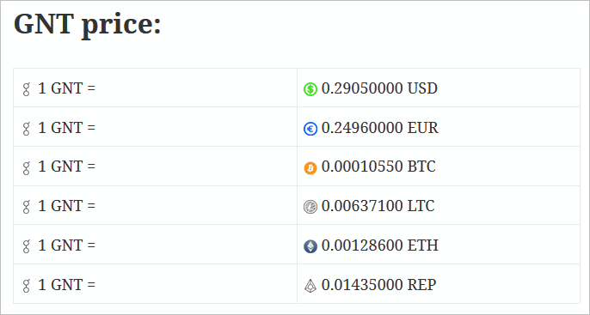Image resolution: width=590 pixels, height=315 pixels.
Task: Click the Golem icon in USD row
Action: point(26,90)
